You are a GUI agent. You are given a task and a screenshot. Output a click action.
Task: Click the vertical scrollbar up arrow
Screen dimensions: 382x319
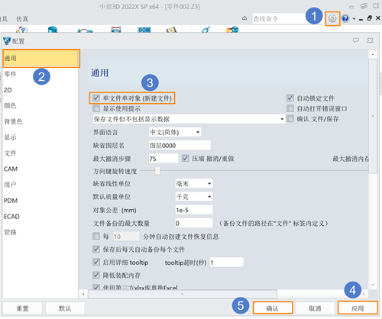373,54
